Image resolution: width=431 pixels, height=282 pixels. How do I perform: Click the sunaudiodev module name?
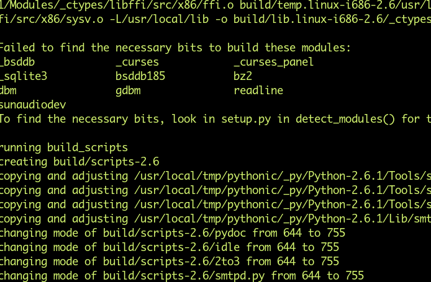click(x=32, y=105)
